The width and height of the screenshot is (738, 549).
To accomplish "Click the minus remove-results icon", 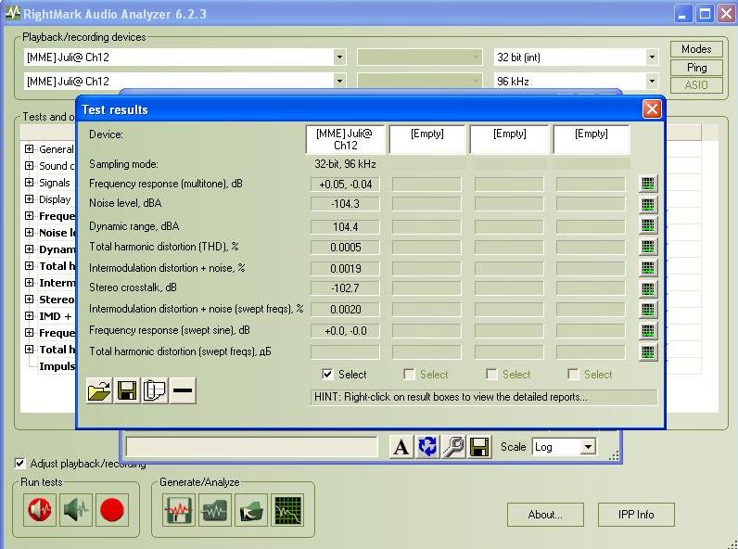I will point(182,390).
